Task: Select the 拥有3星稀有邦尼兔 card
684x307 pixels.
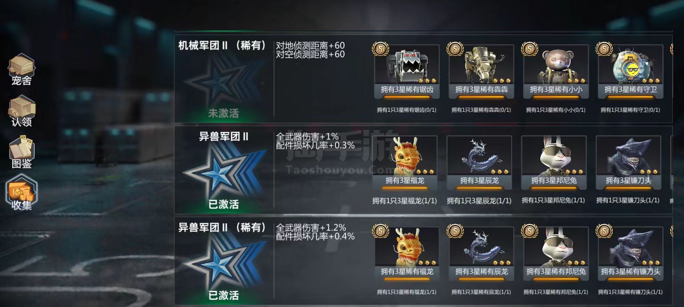Action: coord(556,254)
